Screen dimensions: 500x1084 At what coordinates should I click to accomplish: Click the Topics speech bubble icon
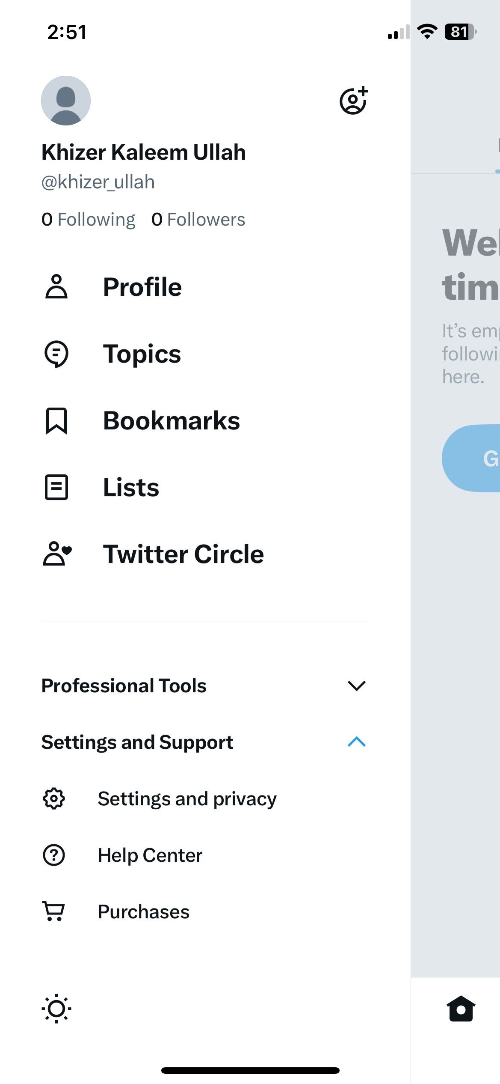point(56,354)
